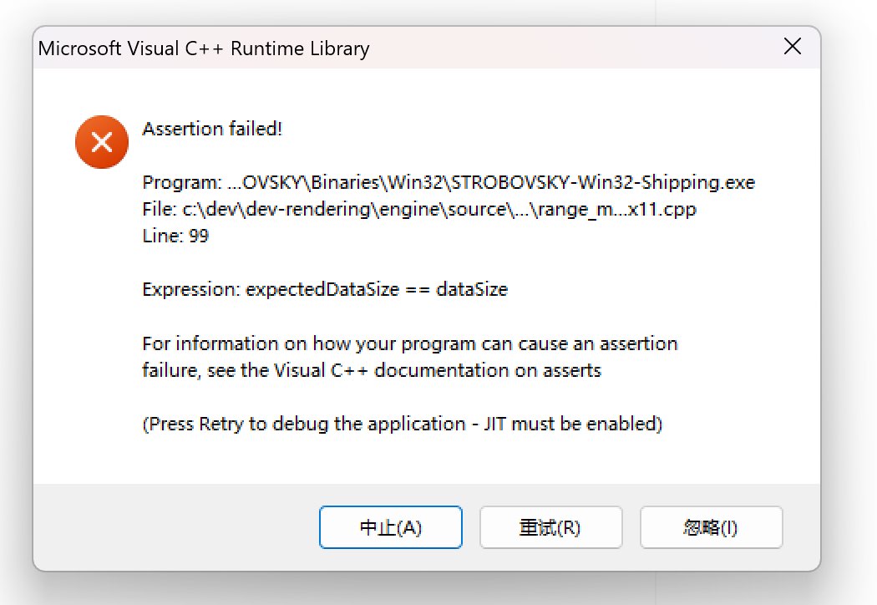
Task: Close the Runtime Library dialog
Action: pyautogui.click(x=793, y=47)
